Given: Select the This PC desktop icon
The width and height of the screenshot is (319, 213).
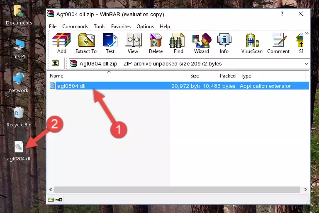Looking at the screenshot, I should [19, 49].
